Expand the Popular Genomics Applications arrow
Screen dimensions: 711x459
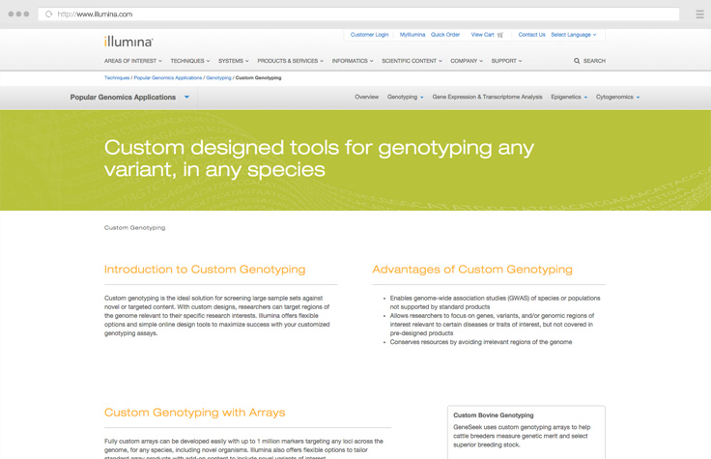click(186, 98)
